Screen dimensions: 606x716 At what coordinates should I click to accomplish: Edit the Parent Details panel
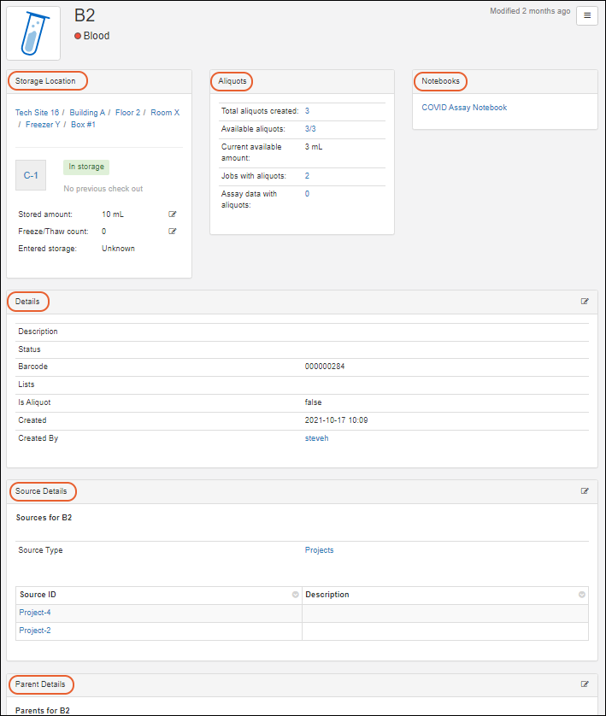(x=585, y=684)
